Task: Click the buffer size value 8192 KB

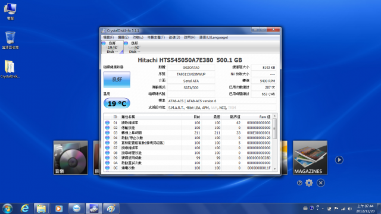Action: [x=264, y=67]
